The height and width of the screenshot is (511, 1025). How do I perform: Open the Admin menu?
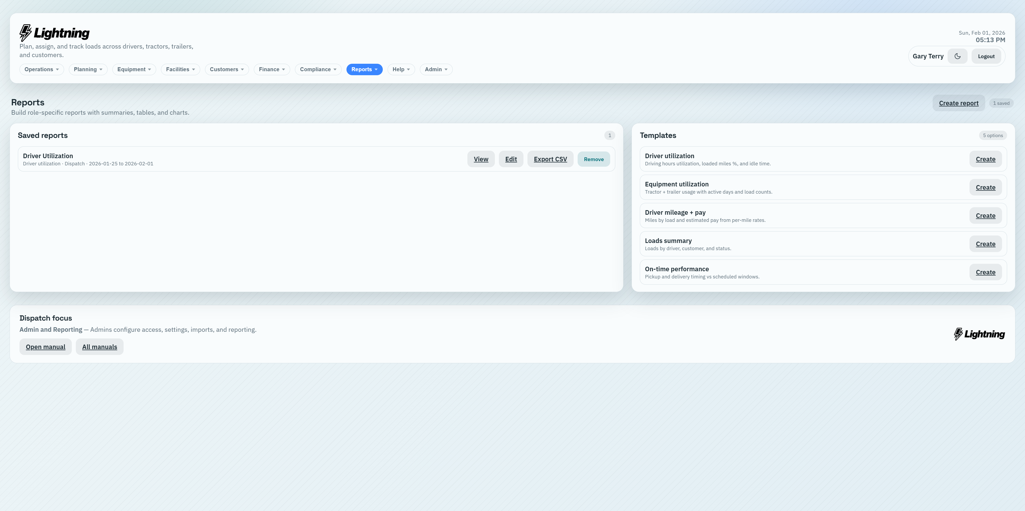[436, 69]
